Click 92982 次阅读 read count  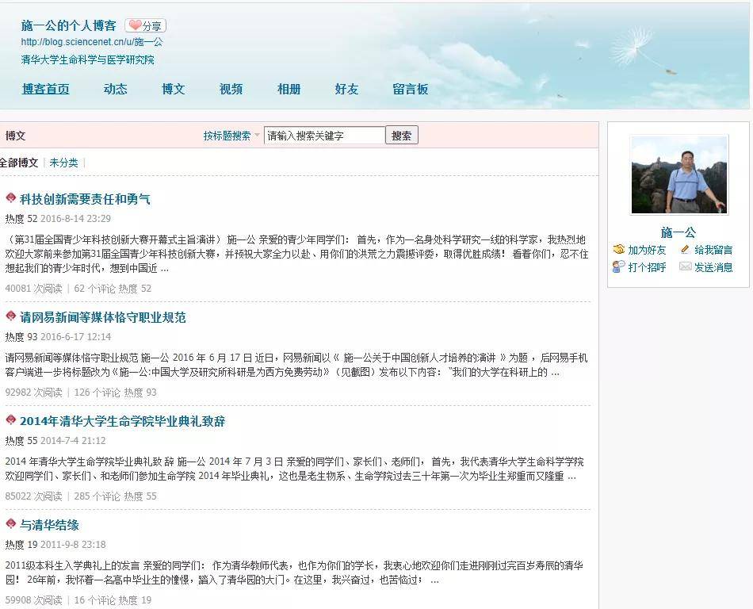pyautogui.click(x=33, y=392)
